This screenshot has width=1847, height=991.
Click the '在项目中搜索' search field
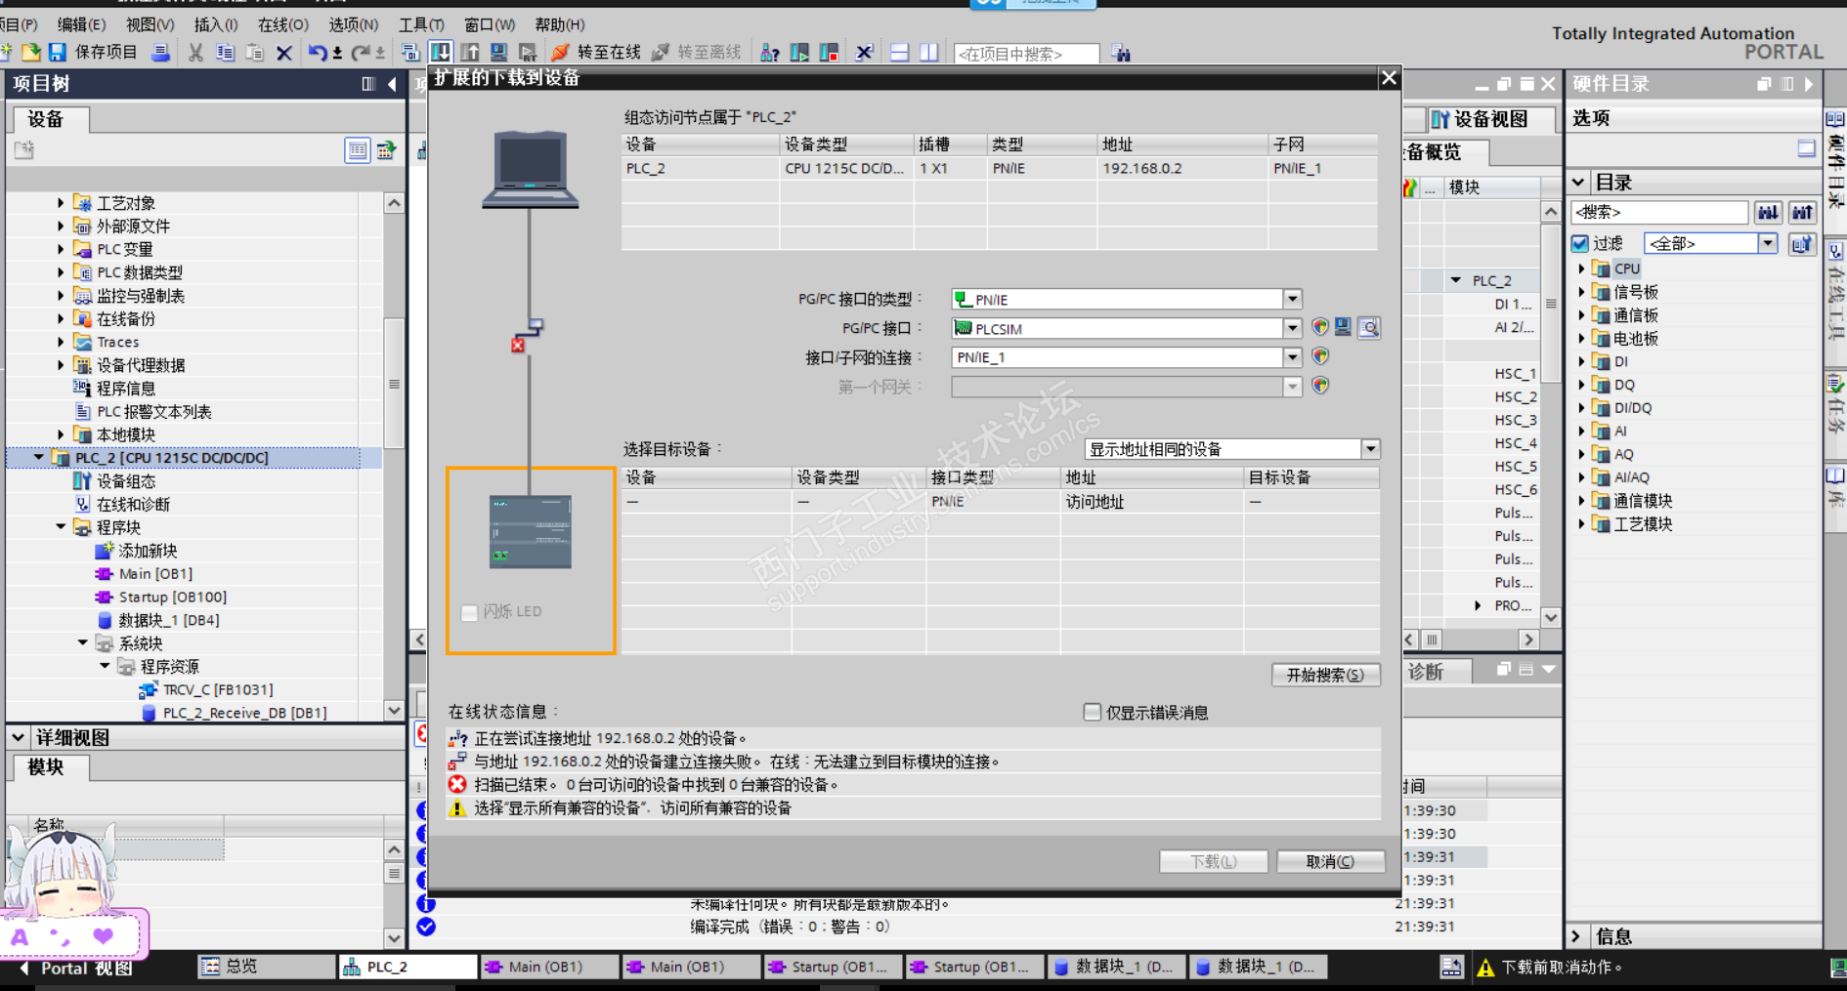point(1026,54)
